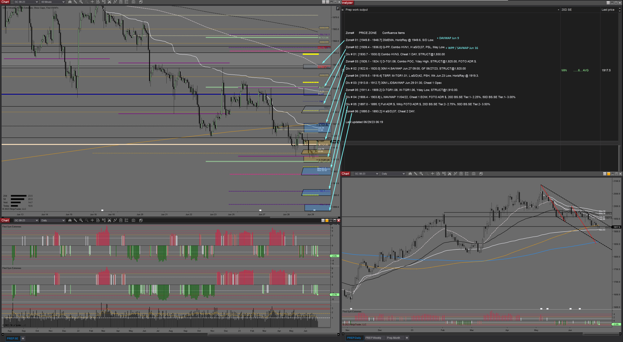Select Div # 01 [1930.7 - 1930.0] row
This screenshot has width=623, height=342.
coord(395,54)
